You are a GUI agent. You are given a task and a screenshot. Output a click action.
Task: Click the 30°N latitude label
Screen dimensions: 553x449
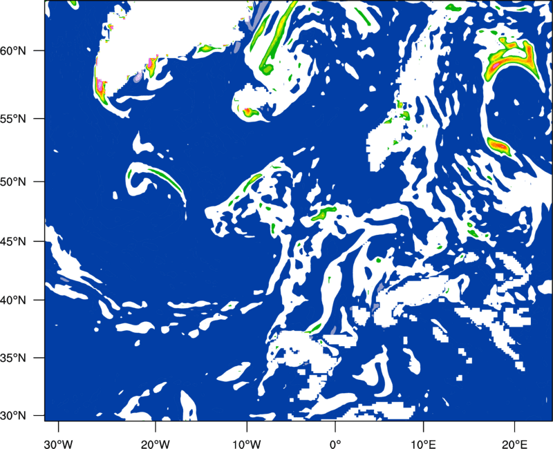click(x=13, y=416)
